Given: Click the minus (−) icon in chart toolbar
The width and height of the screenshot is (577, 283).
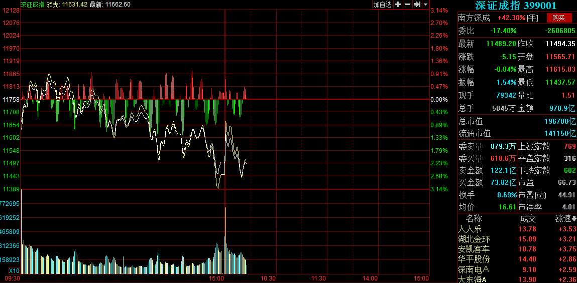Looking at the screenshot, I should pos(407,5).
